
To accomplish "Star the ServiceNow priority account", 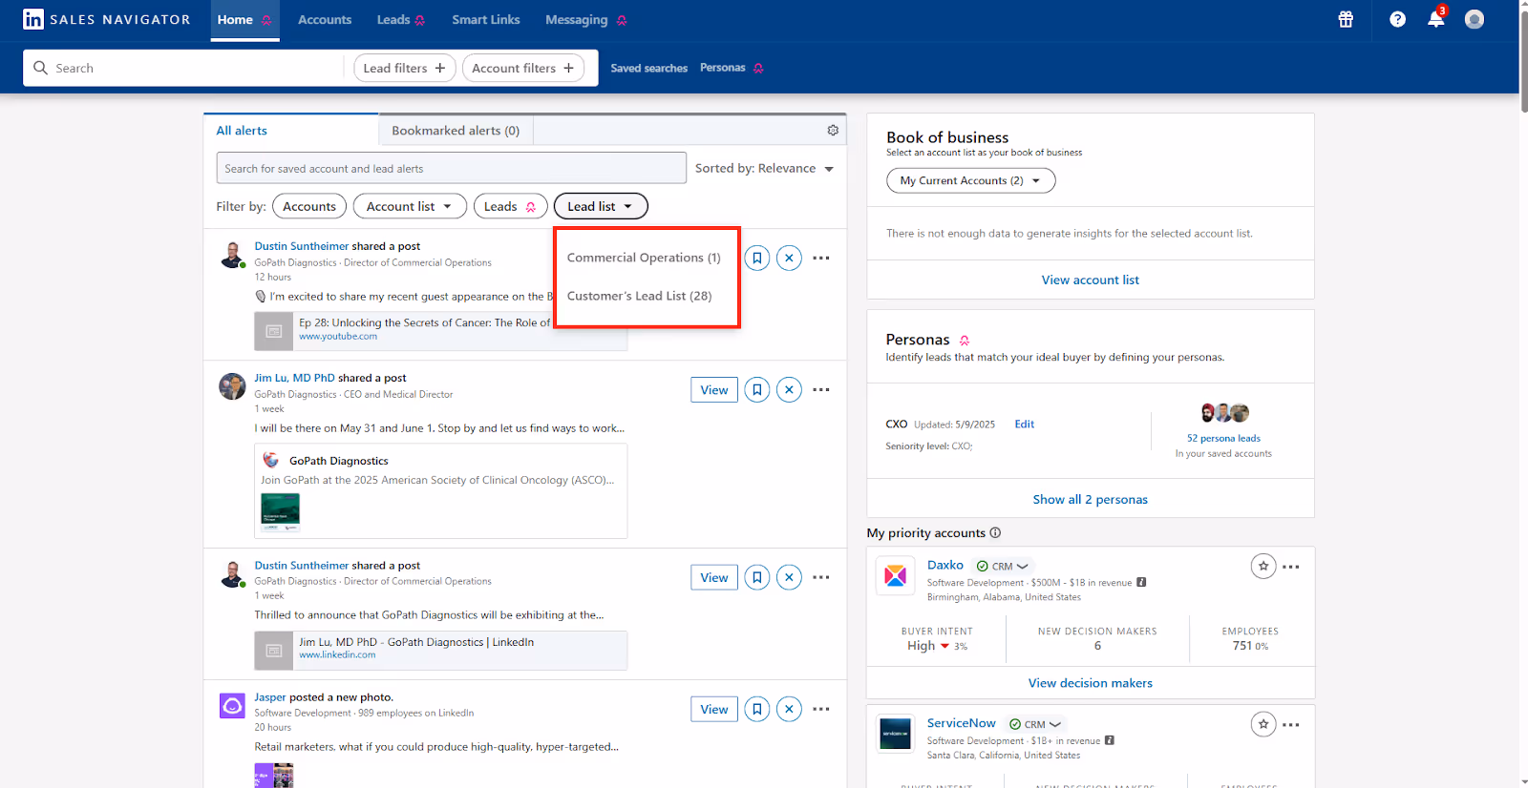I will click(1263, 724).
